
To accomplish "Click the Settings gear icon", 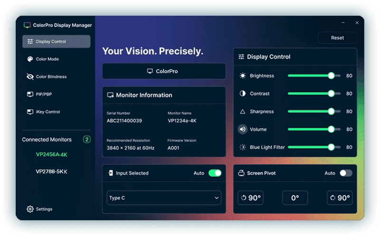I will (30, 209).
